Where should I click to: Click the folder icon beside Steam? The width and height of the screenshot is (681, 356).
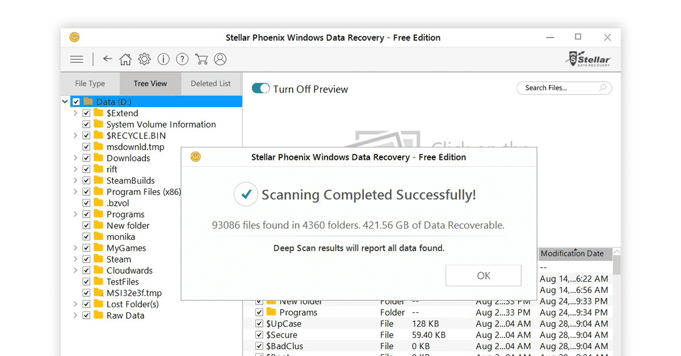pos(98,259)
